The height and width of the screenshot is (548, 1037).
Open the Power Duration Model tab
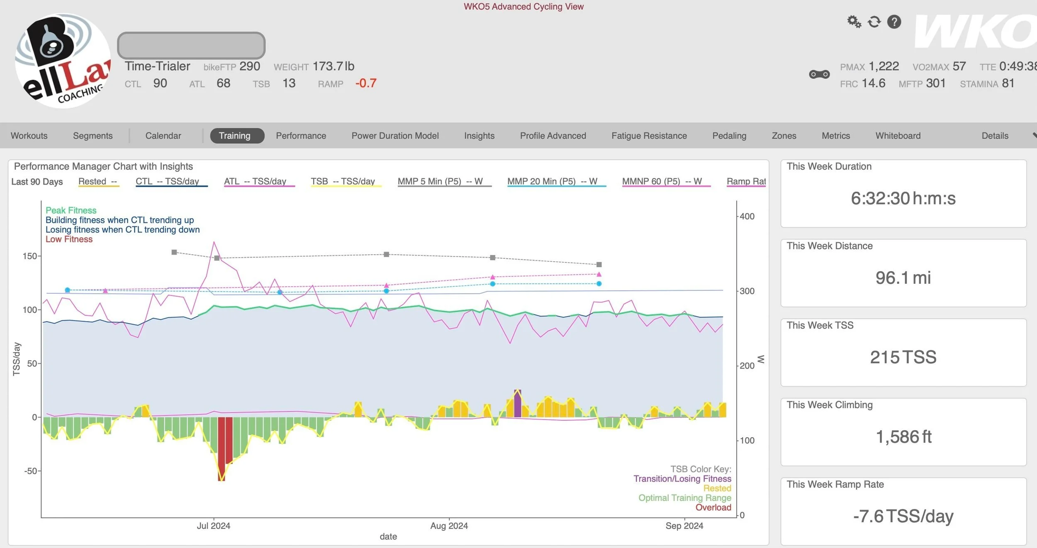tap(395, 136)
